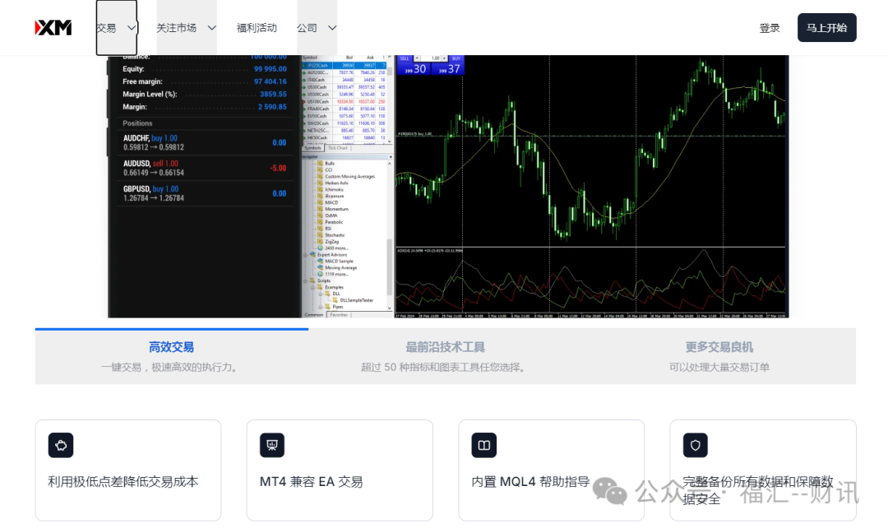Click the MQL4 guide book icon

tap(483, 445)
